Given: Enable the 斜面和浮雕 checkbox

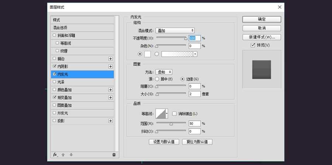Looking at the screenshot, I should pyautogui.click(x=55, y=35).
